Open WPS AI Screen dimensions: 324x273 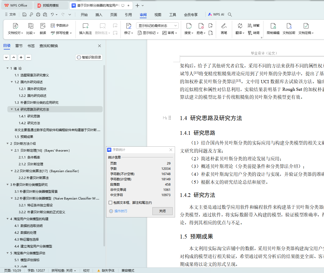tap(216, 14)
